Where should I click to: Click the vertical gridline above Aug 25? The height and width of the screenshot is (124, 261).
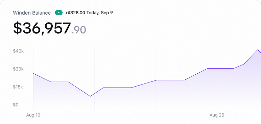217,79
